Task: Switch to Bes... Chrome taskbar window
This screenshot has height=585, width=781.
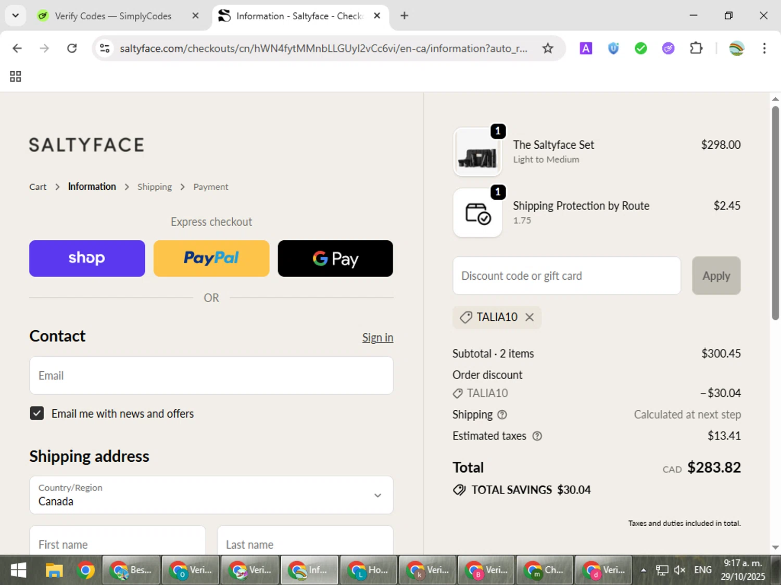Action: [x=131, y=570]
